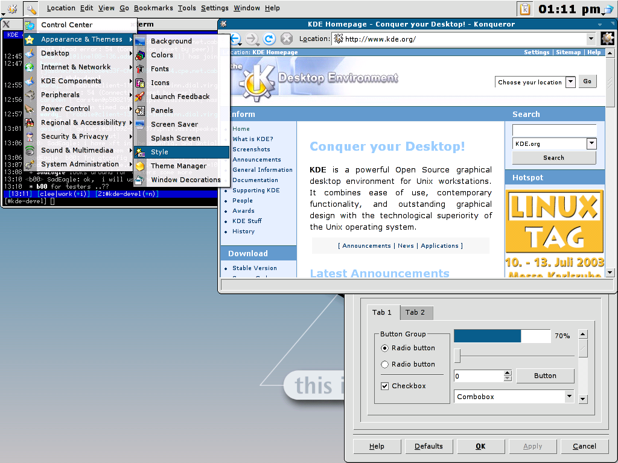
Task: Click the Klipper clipboard tray icon
Action: [525, 8]
